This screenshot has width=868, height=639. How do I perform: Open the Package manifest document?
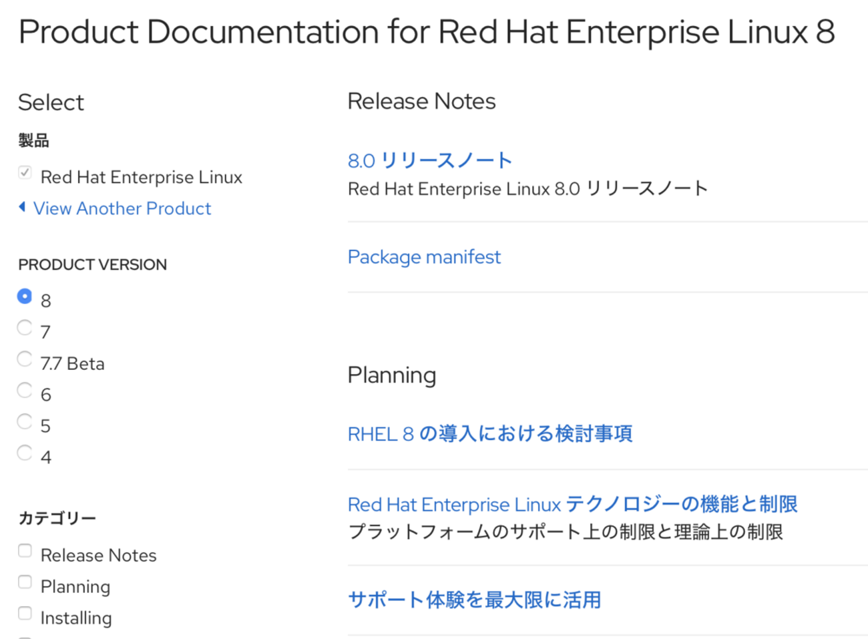424,257
